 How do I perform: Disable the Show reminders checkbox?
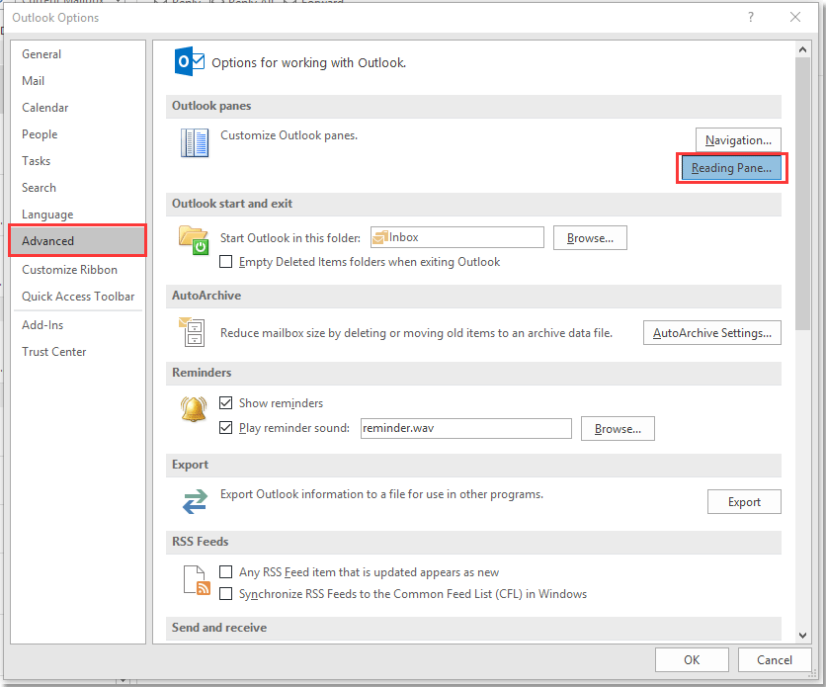coord(226,402)
